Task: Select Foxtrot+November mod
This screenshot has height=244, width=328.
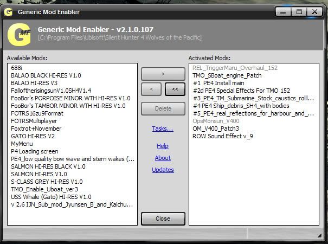Action: coord(36,129)
